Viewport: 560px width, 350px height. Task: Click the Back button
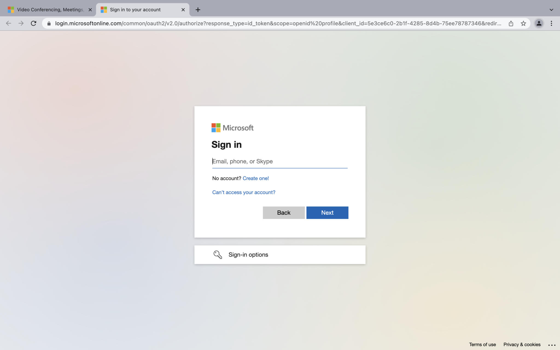(x=284, y=213)
